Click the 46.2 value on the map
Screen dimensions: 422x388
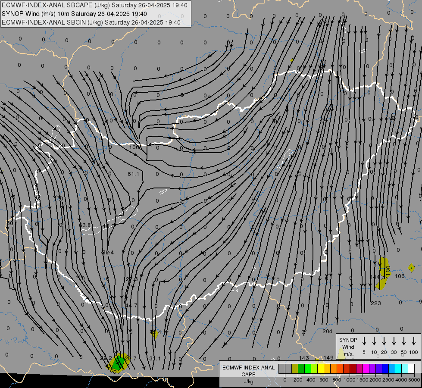tap(109, 226)
